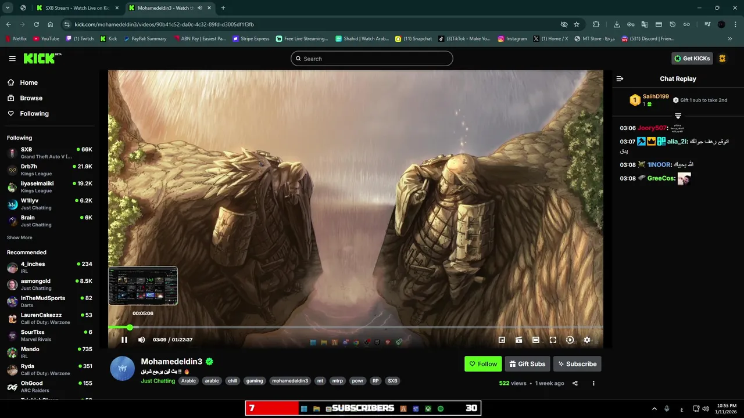Collapse the Chat Replay panel

click(620, 78)
